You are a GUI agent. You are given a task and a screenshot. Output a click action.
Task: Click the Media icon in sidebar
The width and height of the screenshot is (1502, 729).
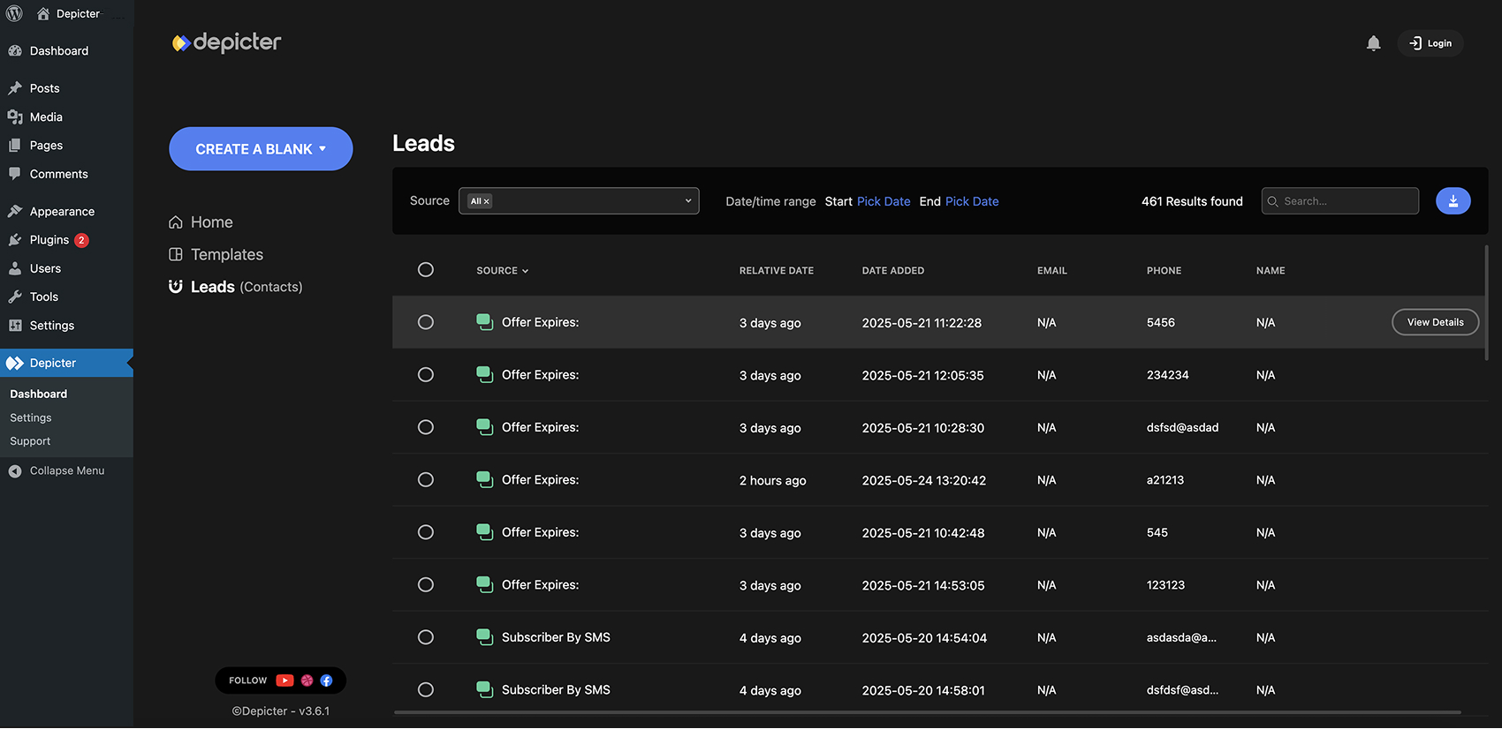15,116
